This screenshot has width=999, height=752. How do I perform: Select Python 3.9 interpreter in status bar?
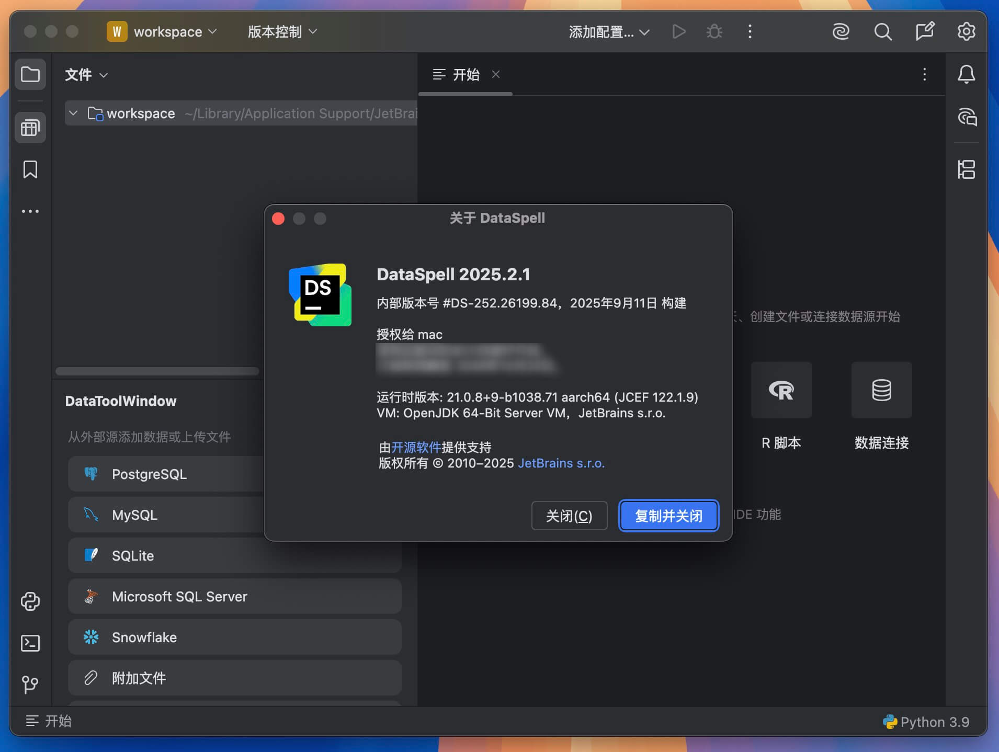pos(927,722)
